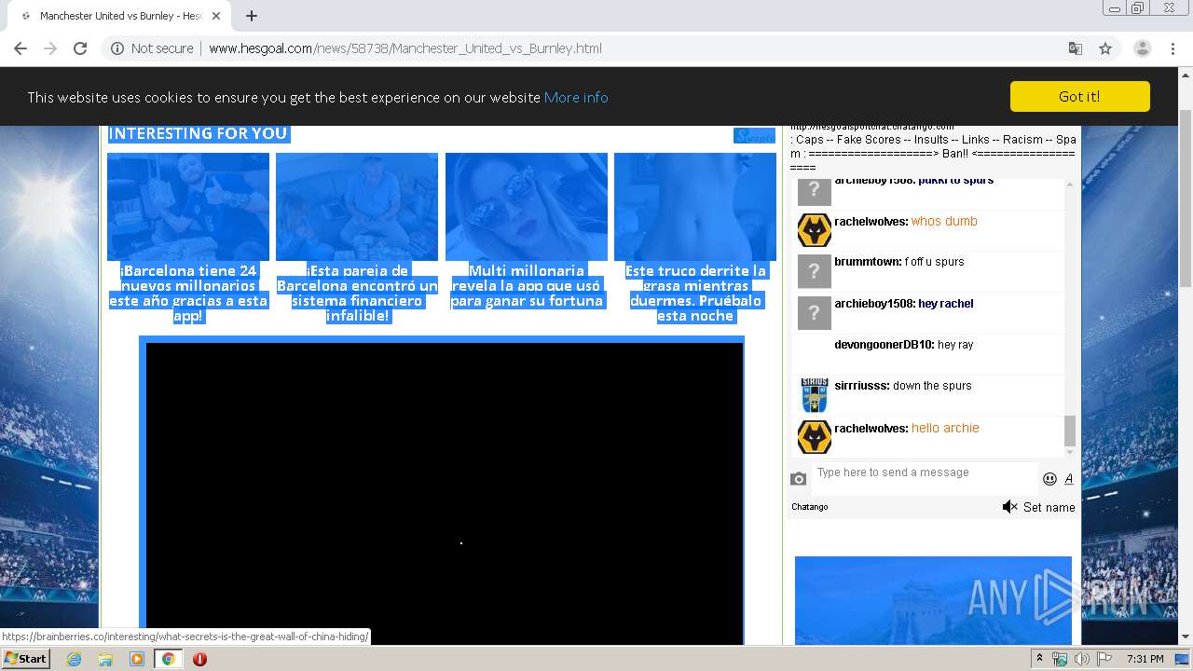Screen dimensions: 1193x671
Task: Click the sirriusss down the spurs message
Action: coord(932,386)
